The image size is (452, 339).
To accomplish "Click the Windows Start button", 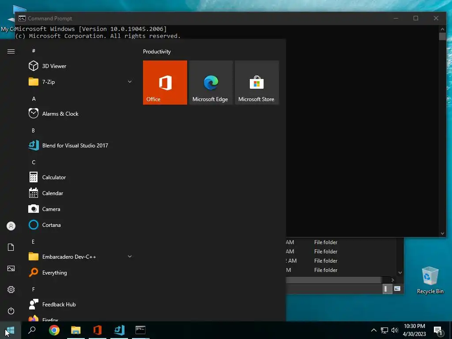I will [x=11, y=330].
